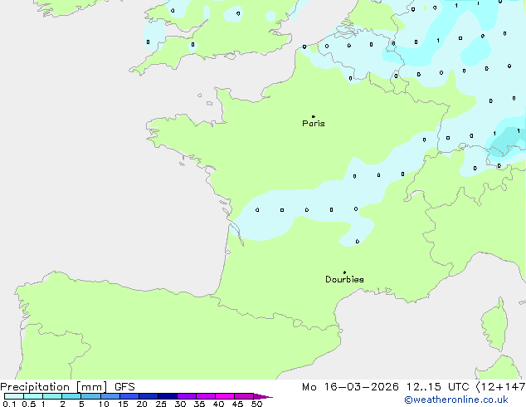
Task: Click the legend value label '50'
Action: [x=256, y=404]
